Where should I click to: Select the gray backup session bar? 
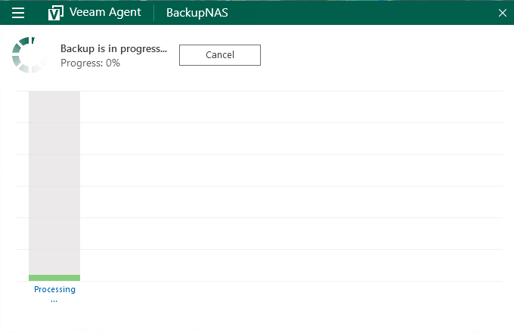point(54,181)
